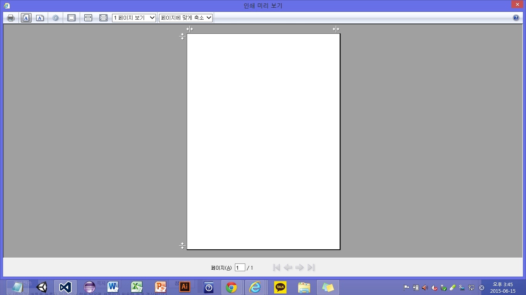The image size is (526, 295).
Task: Open Page Setup gear icon
Action: click(55, 18)
